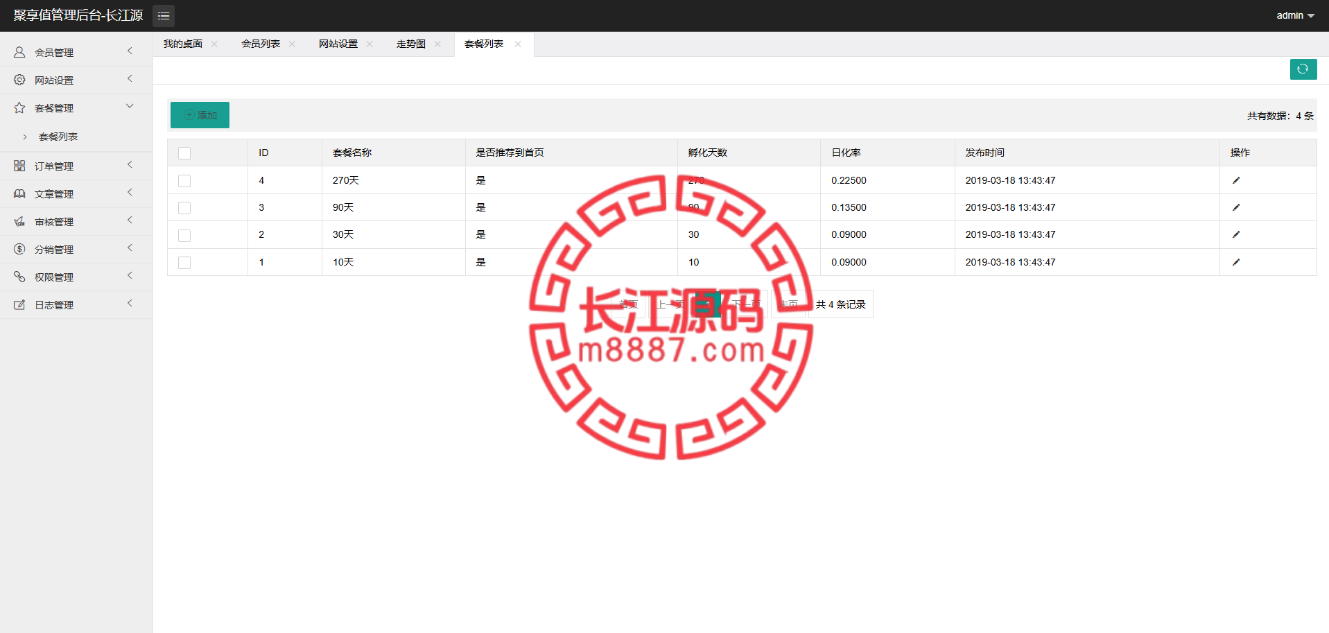Click the 共 4 条记录 pagination label
The height and width of the screenshot is (633, 1329).
pyautogui.click(x=841, y=304)
